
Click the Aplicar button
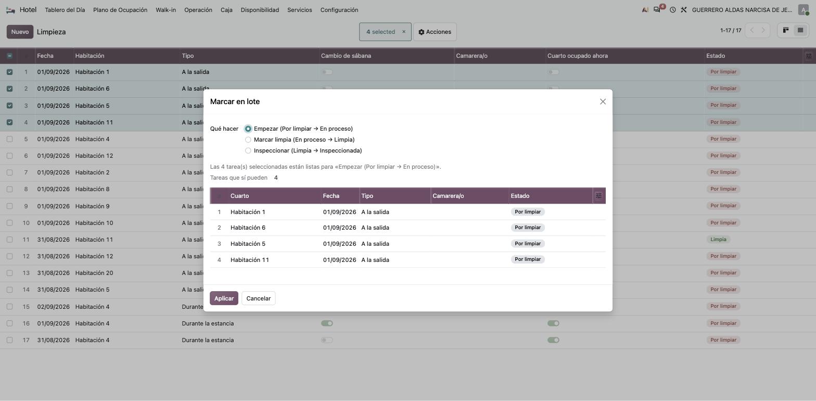click(x=224, y=298)
